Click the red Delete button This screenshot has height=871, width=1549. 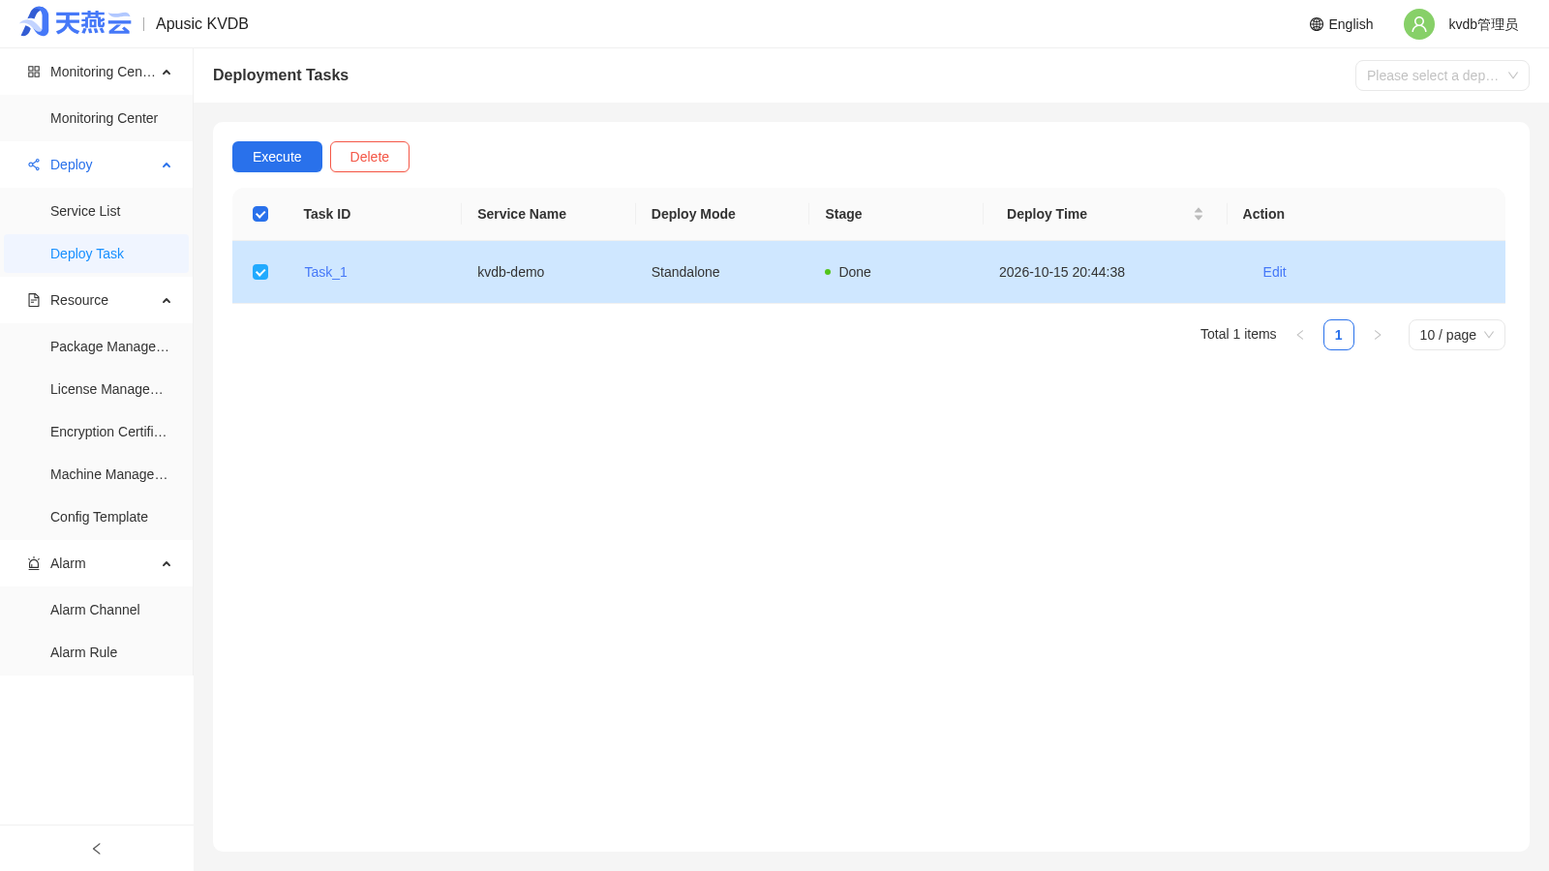tap(370, 157)
